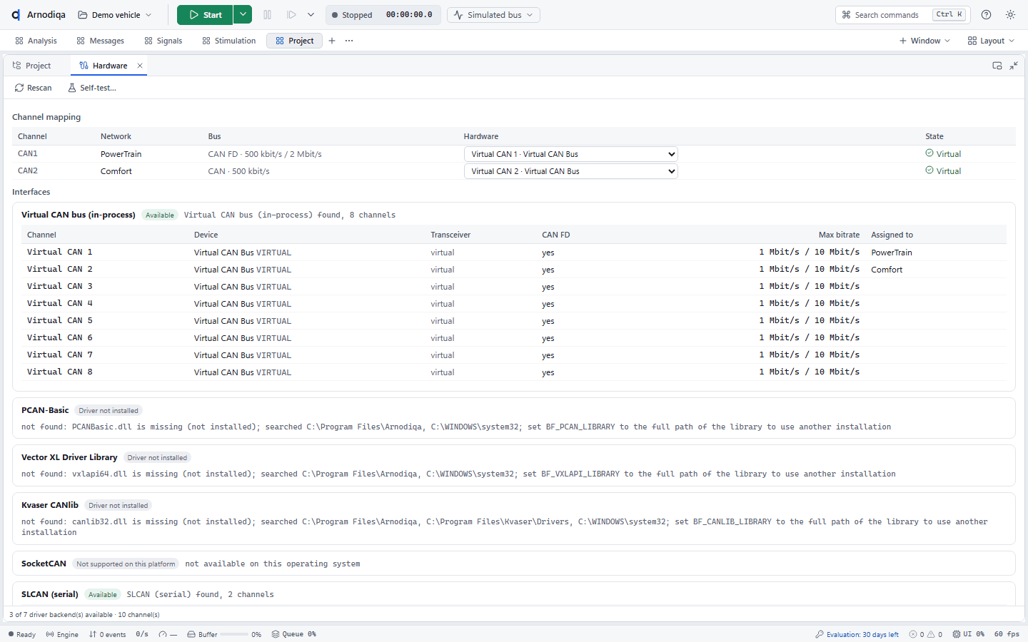Screen dimensions: 1028x642
Task: Switch to the Messages tab
Action: tap(100, 41)
